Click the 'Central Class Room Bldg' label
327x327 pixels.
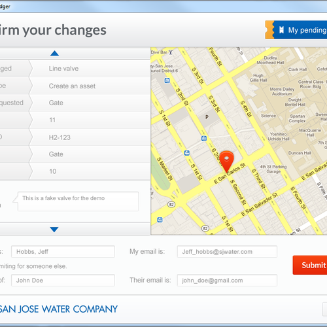point(311,84)
